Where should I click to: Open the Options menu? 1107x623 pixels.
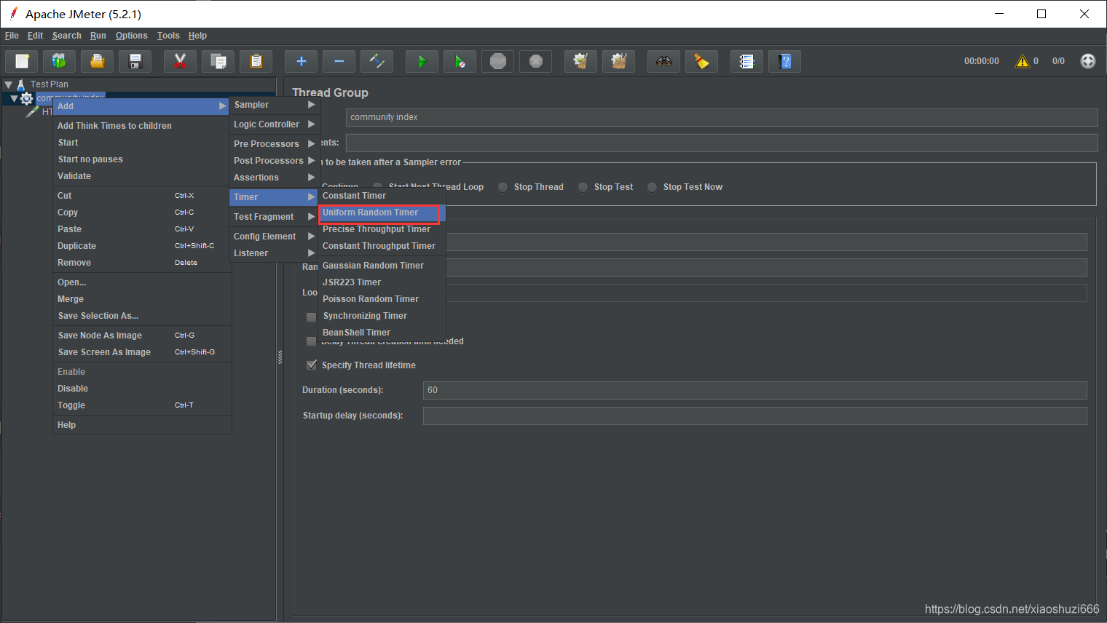(131, 36)
